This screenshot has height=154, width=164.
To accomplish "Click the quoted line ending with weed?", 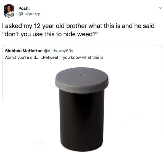I will [x=51, y=34].
